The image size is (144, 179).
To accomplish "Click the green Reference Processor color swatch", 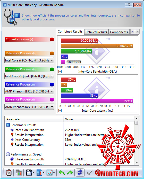I will tap(52, 69).
